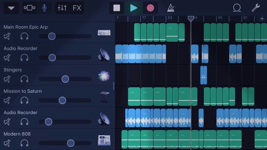The width and height of the screenshot is (267, 150).
Task: Open the FX panel
Action: pos(77,8)
